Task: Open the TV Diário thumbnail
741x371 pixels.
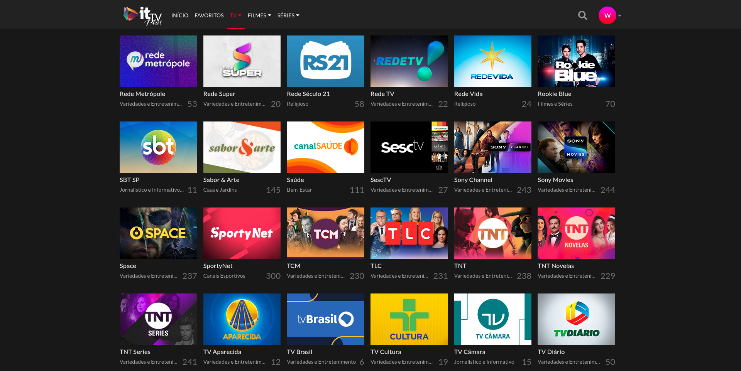Action: coord(576,319)
